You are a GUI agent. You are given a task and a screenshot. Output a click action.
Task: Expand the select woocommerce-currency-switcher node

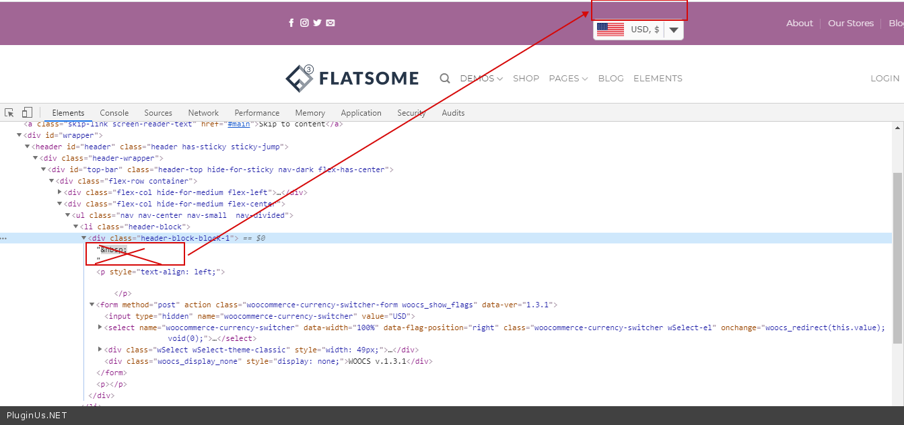point(100,327)
